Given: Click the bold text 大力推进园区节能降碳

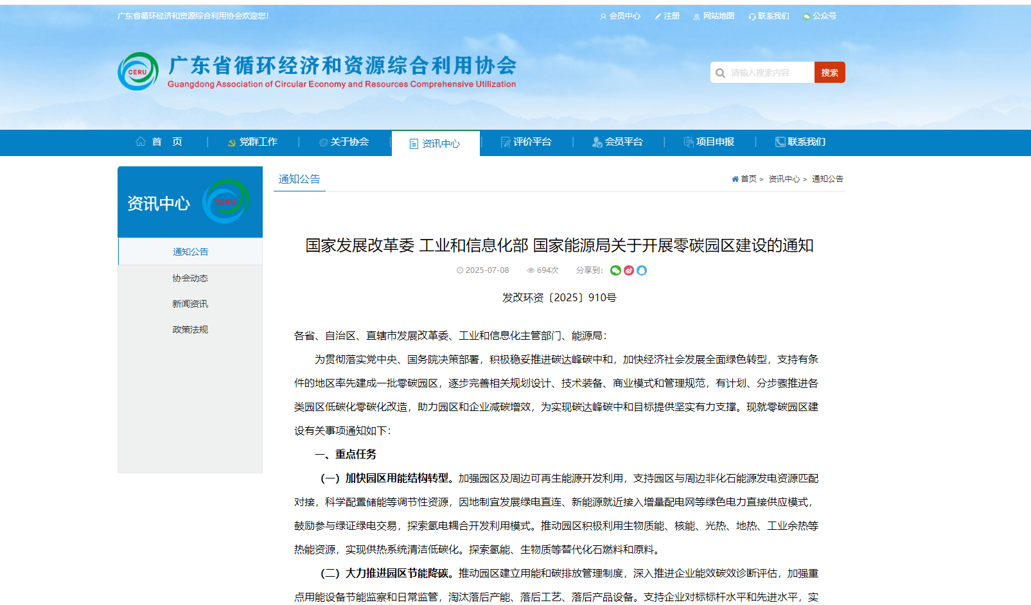Looking at the screenshot, I should tap(396, 574).
